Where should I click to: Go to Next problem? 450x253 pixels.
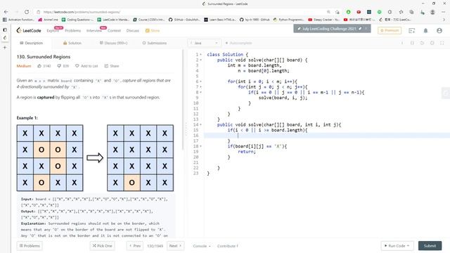tap(175, 246)
